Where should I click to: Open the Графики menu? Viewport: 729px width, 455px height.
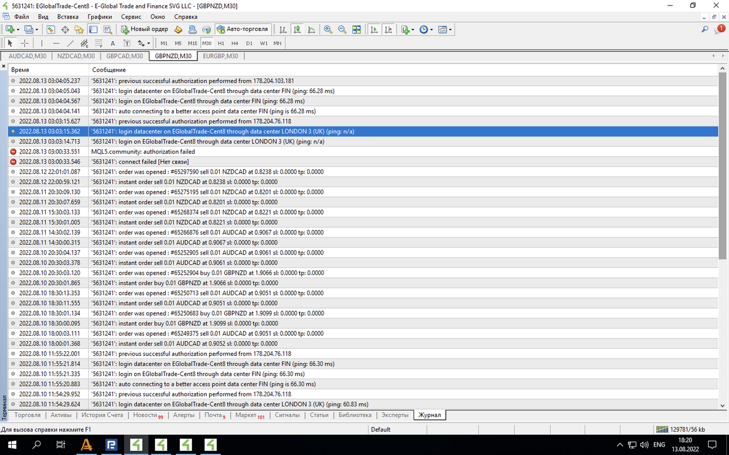click(99, 17)
